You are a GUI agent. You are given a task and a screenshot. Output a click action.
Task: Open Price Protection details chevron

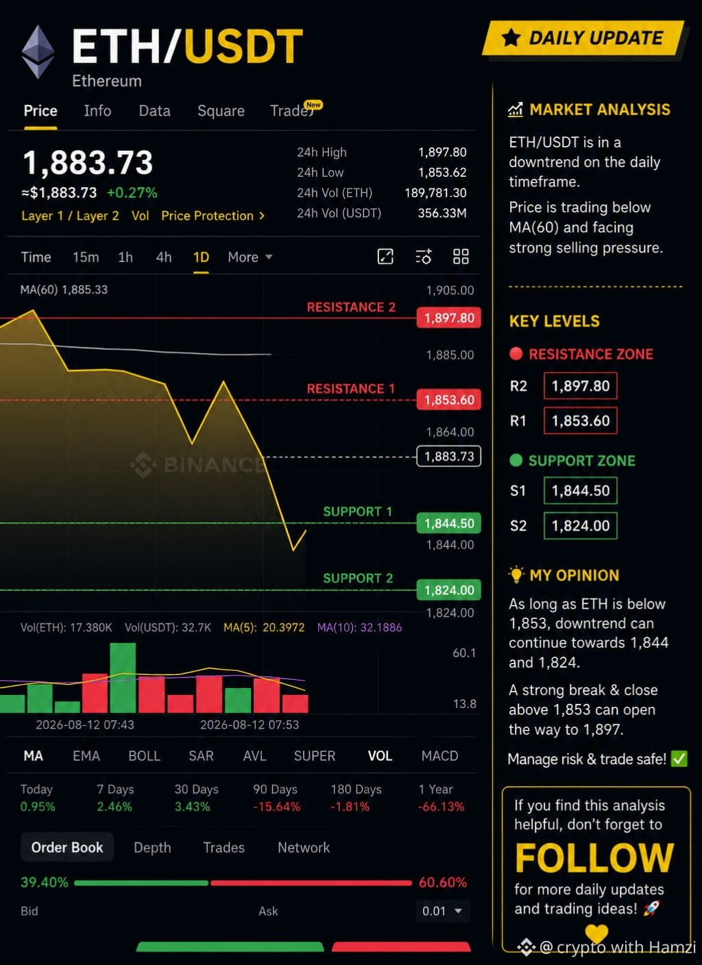coord(262,216)
